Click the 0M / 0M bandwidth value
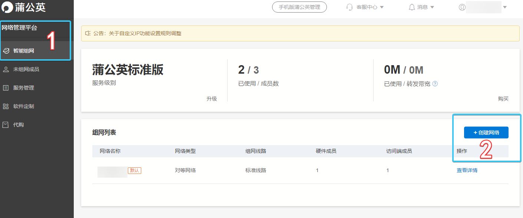523x218 pixels. coord(404,70)
